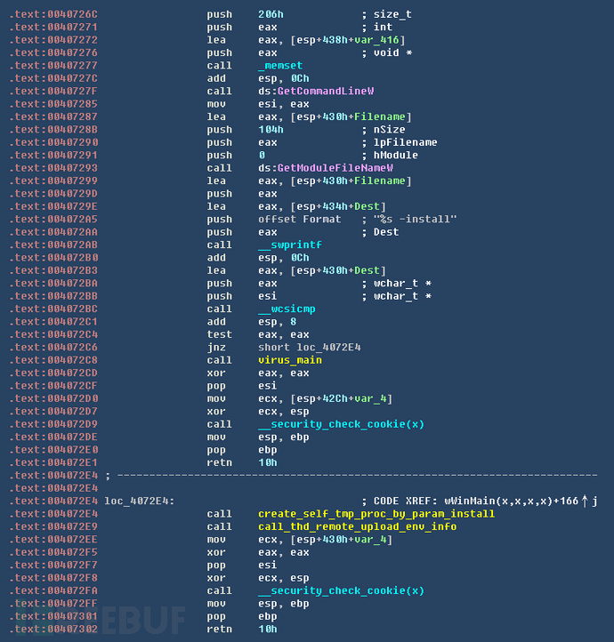Click add esp, 8 operands
Screen dimensions: 614x642
tap(278, 321)
